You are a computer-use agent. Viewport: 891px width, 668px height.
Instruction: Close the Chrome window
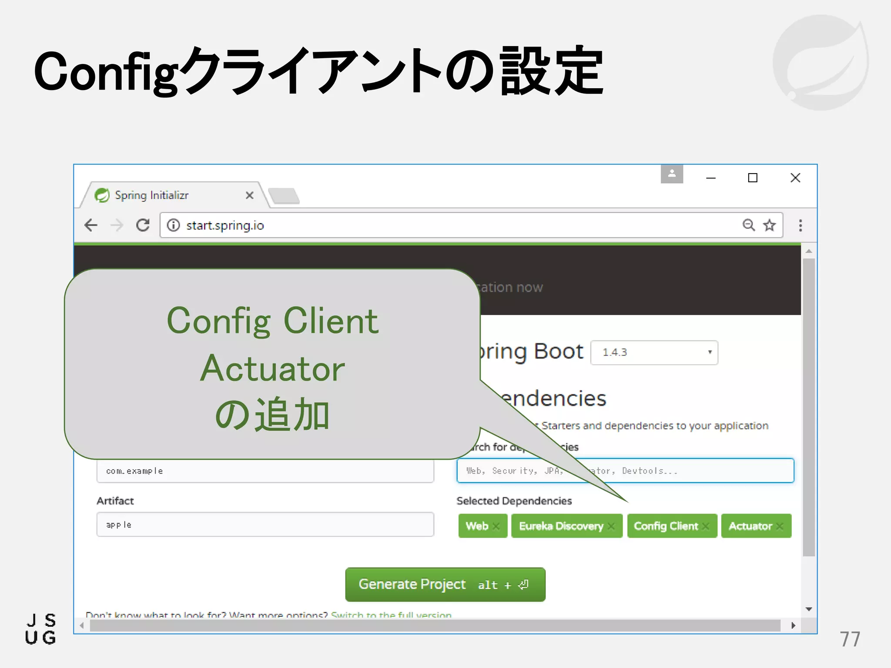coord(795,177)
